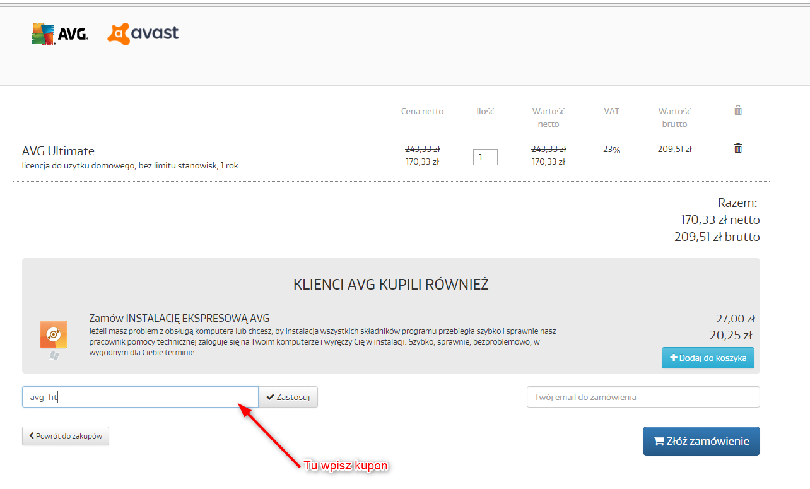
Task: Click the quantity field for AVG Ultimate
Action: [x=485, y=157]
